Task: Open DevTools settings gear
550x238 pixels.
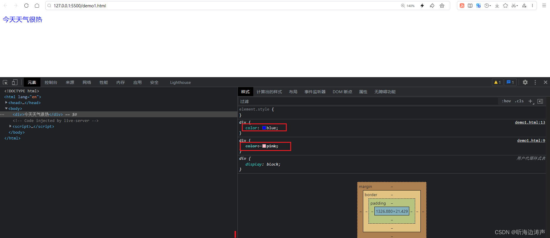Action: pos(525,82)
